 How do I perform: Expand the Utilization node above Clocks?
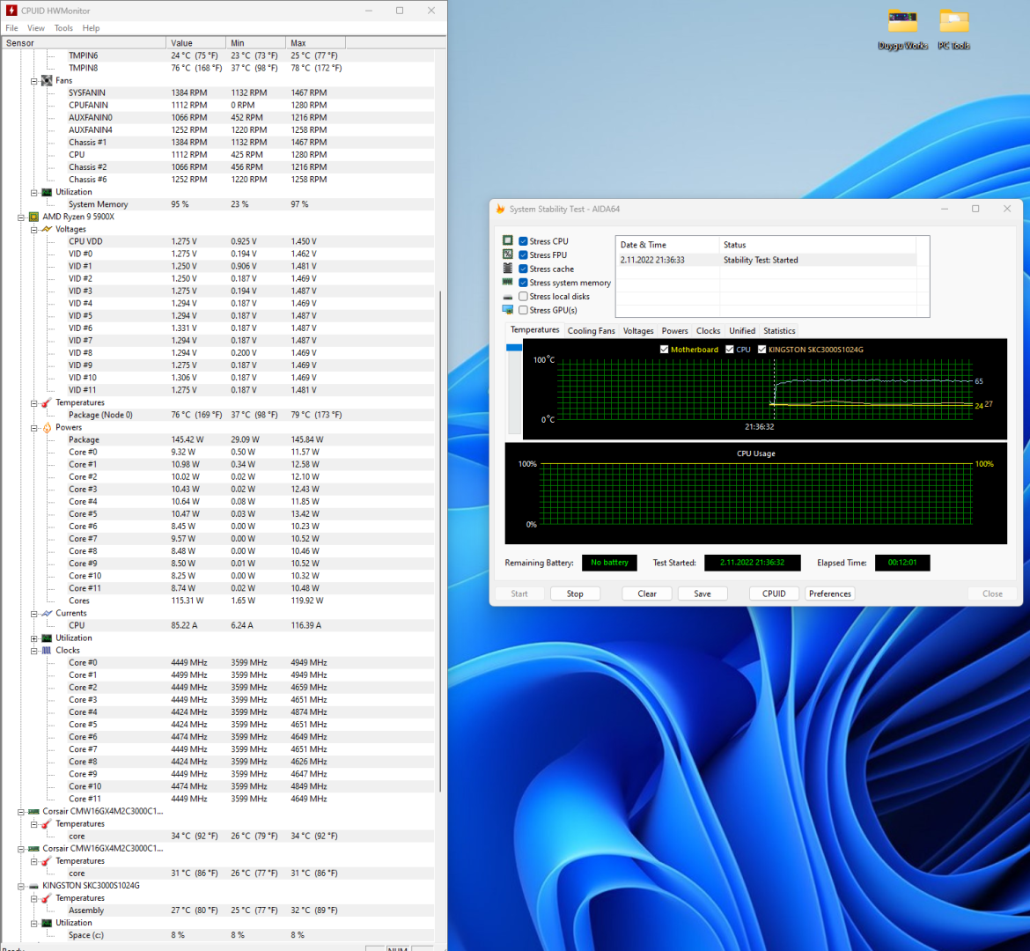(34, 638)
